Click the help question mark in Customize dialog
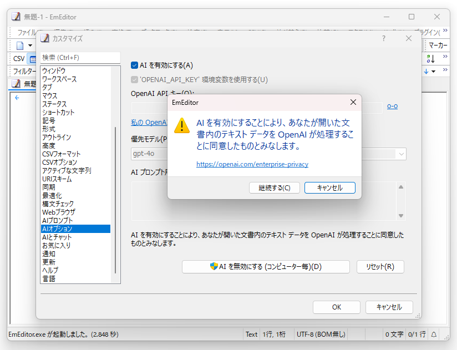Viewport: 457px width, 350px height. tap(384, 38)
